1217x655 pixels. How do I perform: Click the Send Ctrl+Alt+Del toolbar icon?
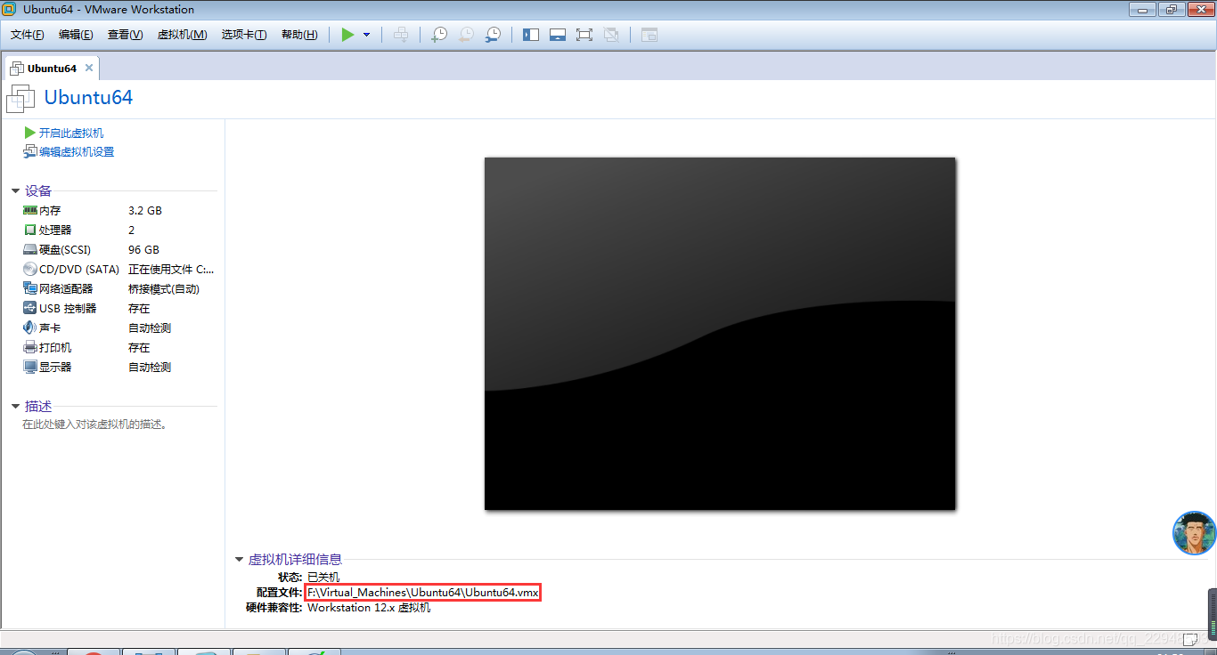point(402,35)
